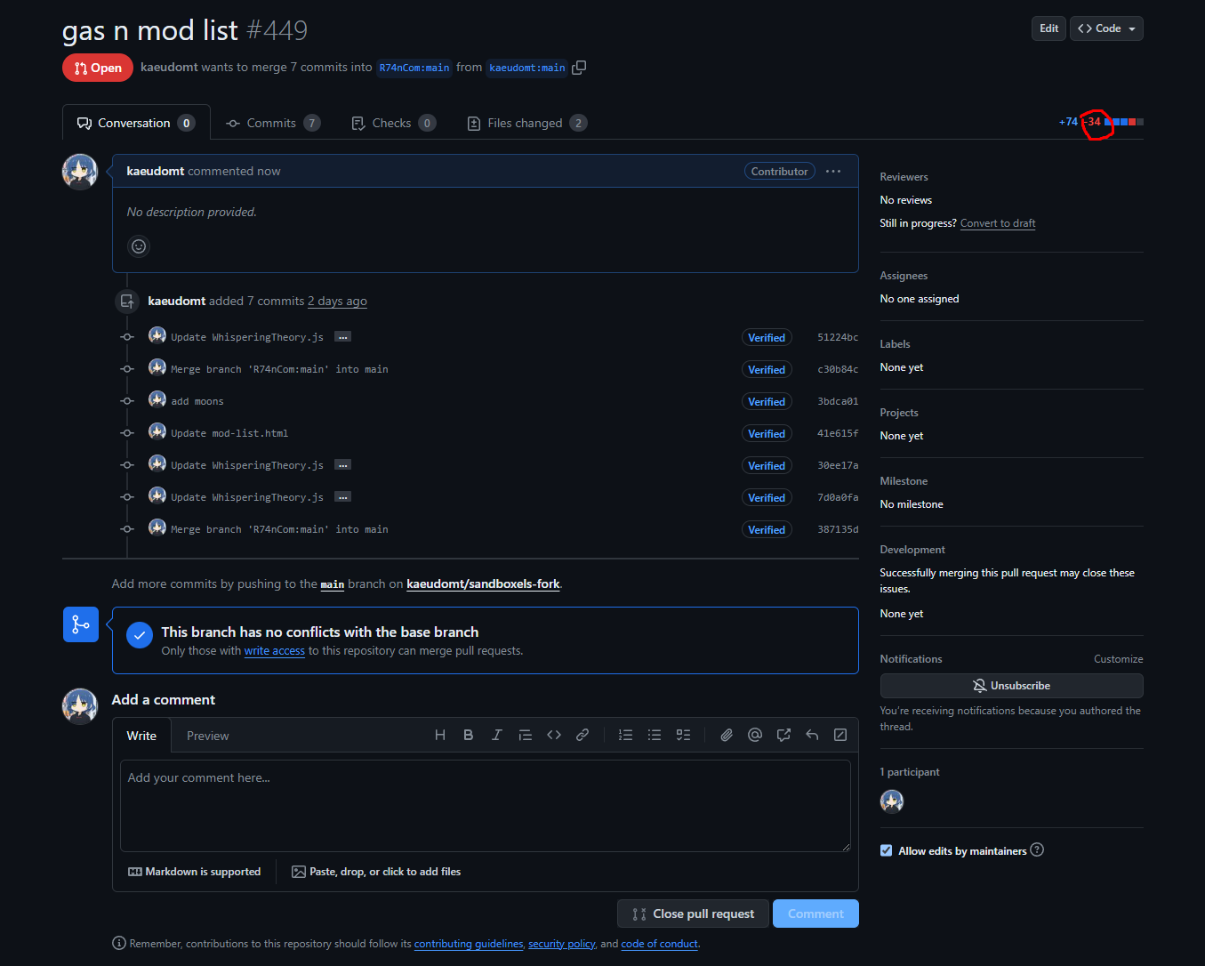
Task: Attach files using the paperclip icon
Action: click(726, 735)
